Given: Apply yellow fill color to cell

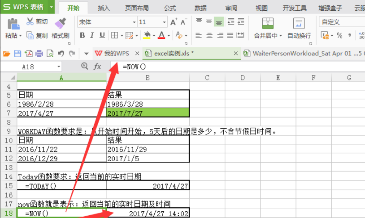Looking at the screenshot, I should pyautogui.click(x=147, y=35).
